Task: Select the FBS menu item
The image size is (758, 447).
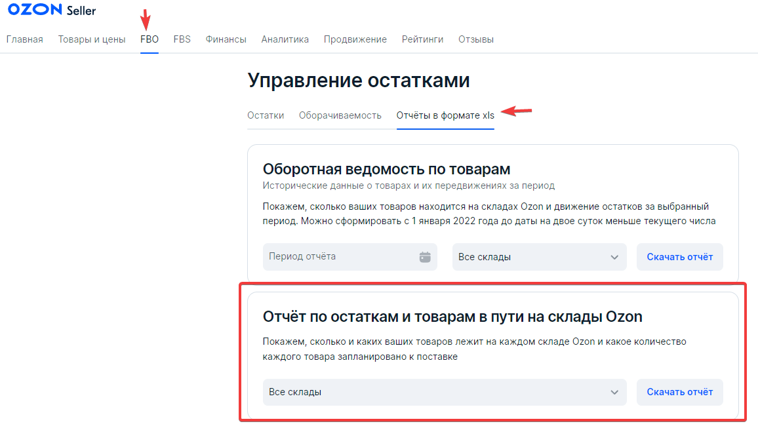Action: tap(182, 39)
